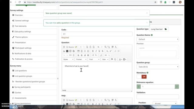This screenshot has height=109, width=194.
Task: Open the Font dropdown
Action: click(x=94, y=59)
